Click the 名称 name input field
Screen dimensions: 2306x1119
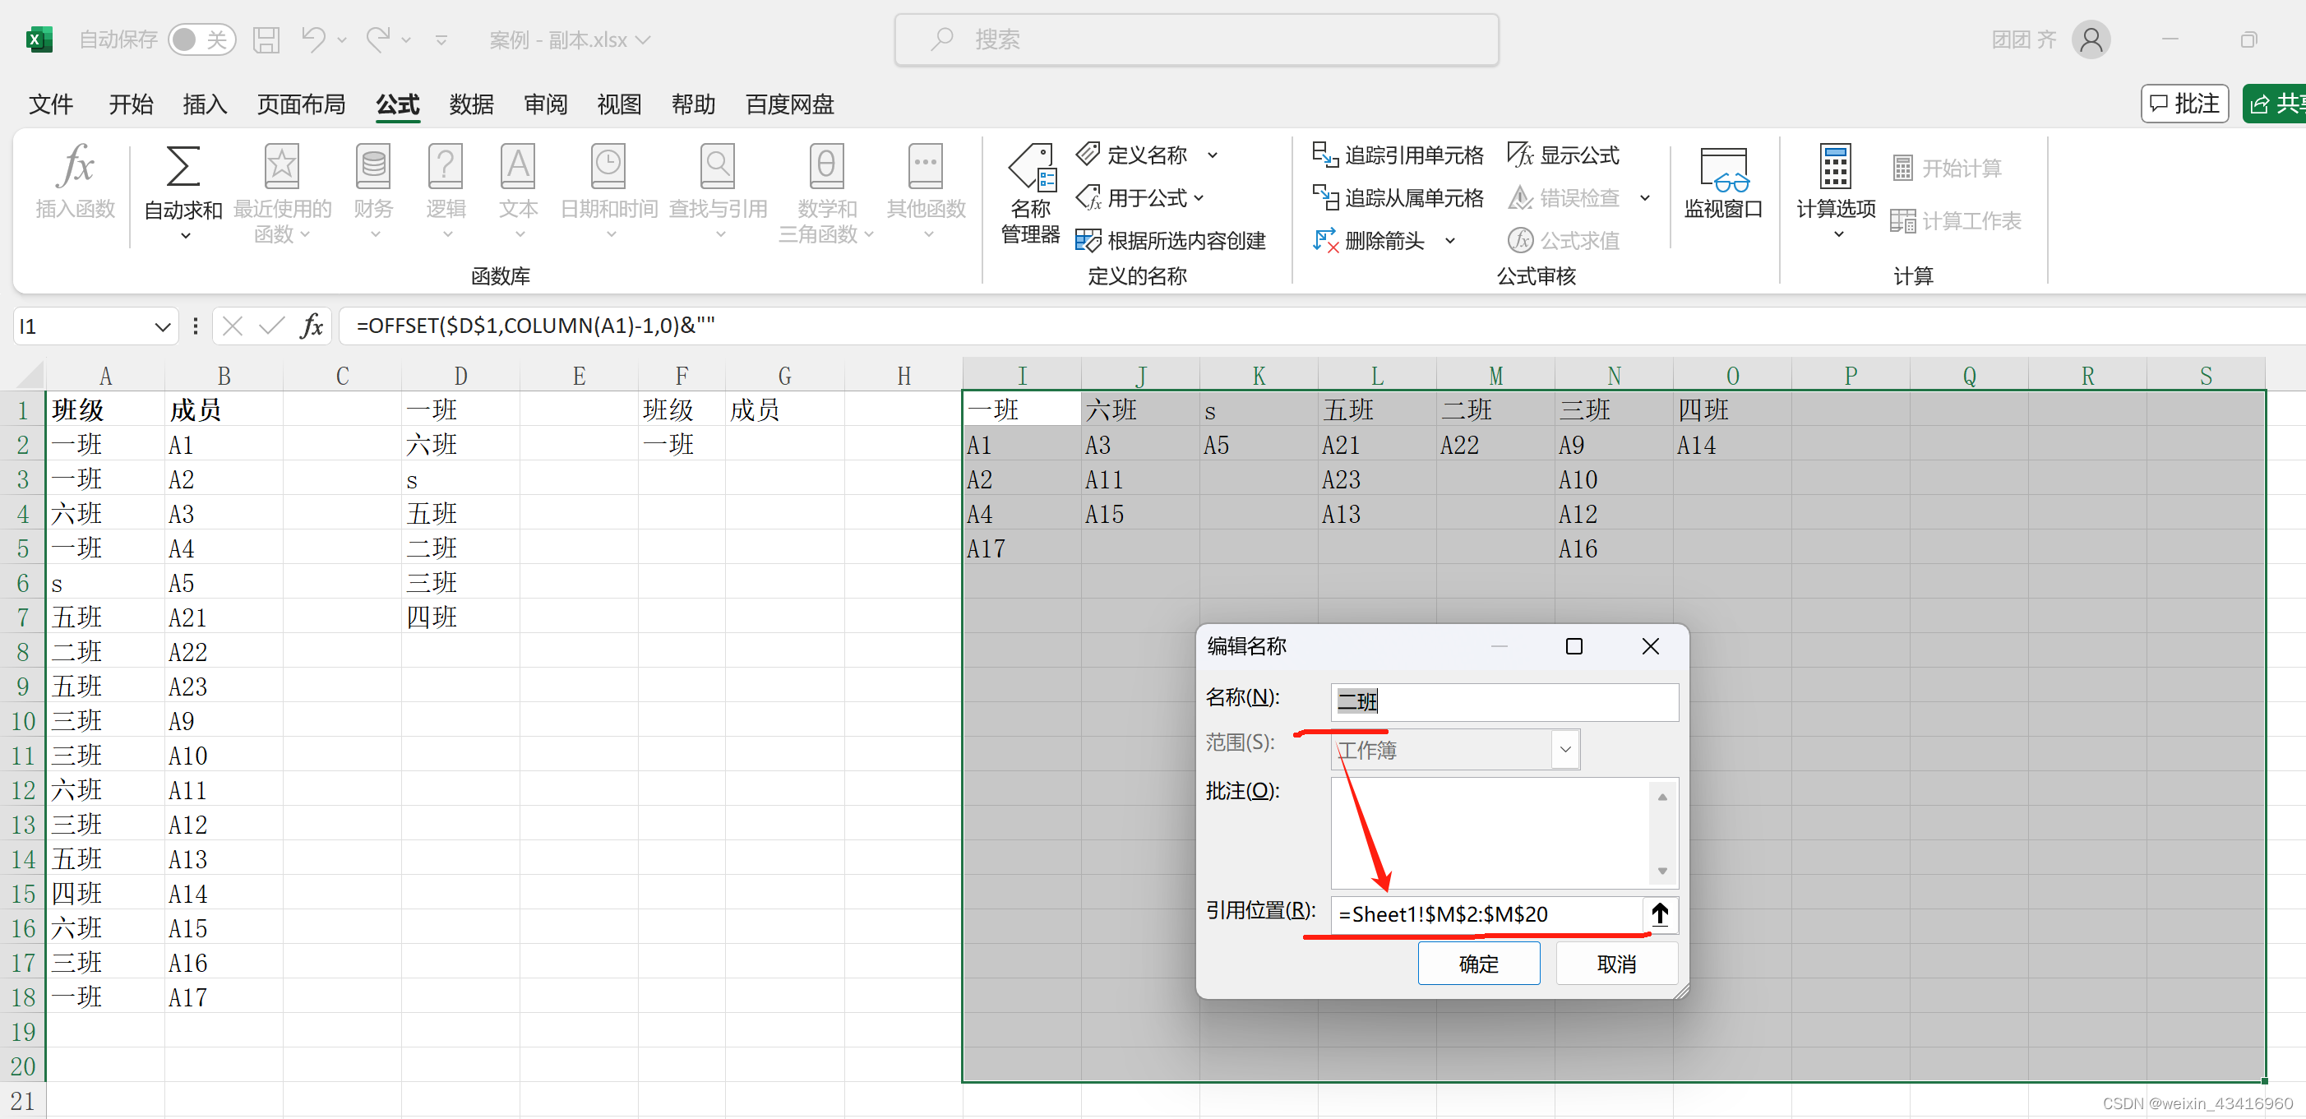point(1504,701)
